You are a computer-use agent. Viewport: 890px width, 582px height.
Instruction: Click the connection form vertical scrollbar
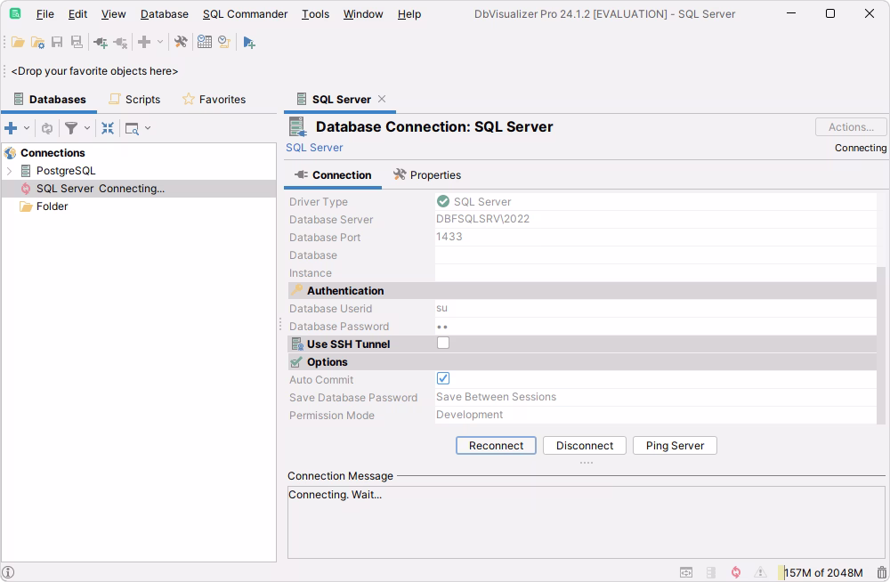tap(881, 345)
